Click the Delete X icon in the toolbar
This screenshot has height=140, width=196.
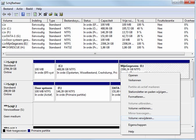point(40,14)
